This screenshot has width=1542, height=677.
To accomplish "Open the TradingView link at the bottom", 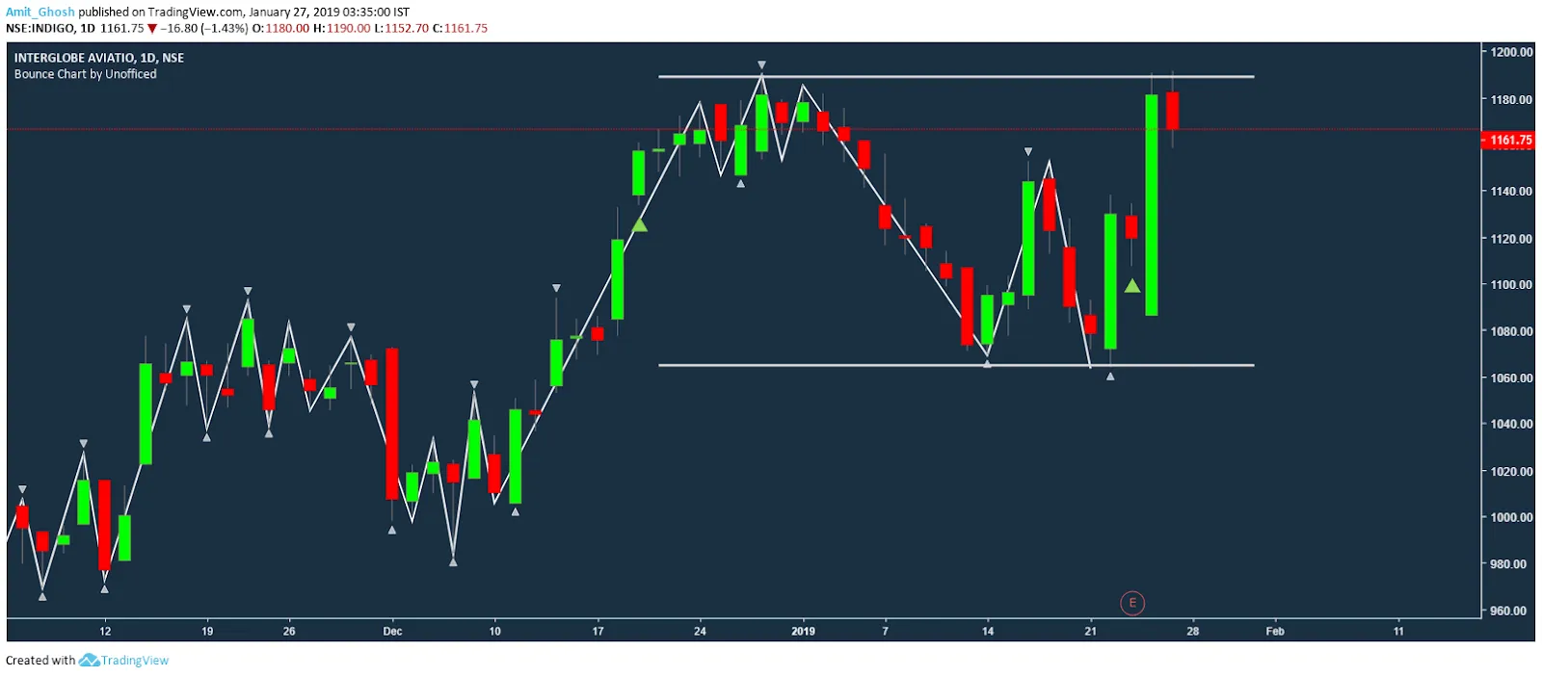I will tap(134, 661).
